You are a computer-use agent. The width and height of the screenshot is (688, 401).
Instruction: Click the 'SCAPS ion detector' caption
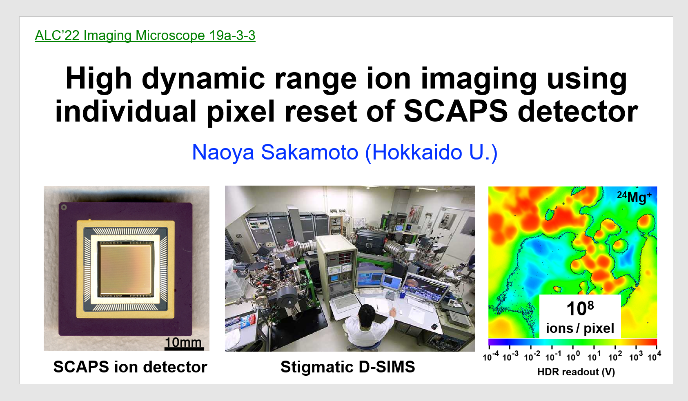pyautogui.click(x=130, y=367)
